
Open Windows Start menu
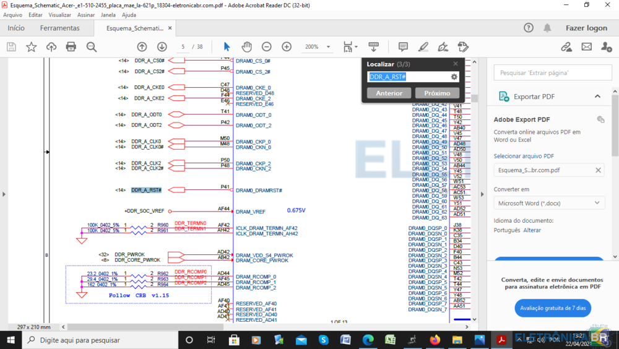click(x=11, y=340)
